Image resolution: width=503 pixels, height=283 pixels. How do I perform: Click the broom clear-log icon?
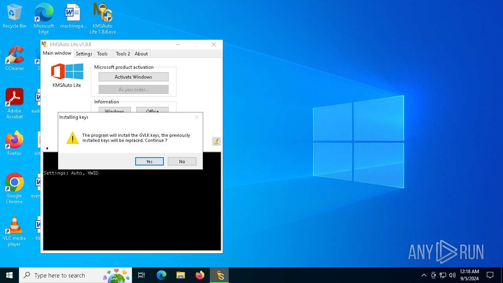click(217, 141)
